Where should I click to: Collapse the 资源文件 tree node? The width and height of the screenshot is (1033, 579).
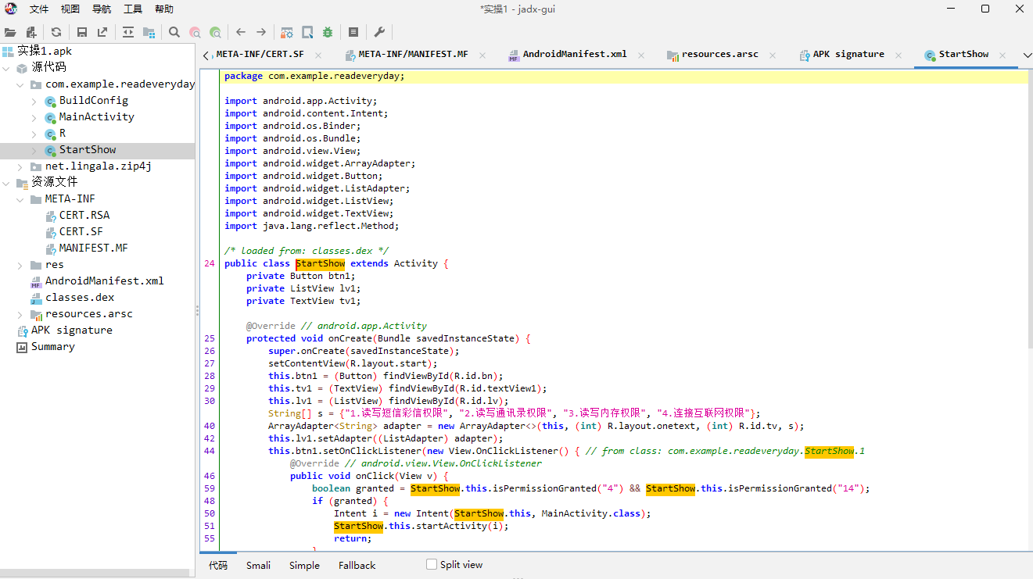point(5,182)
